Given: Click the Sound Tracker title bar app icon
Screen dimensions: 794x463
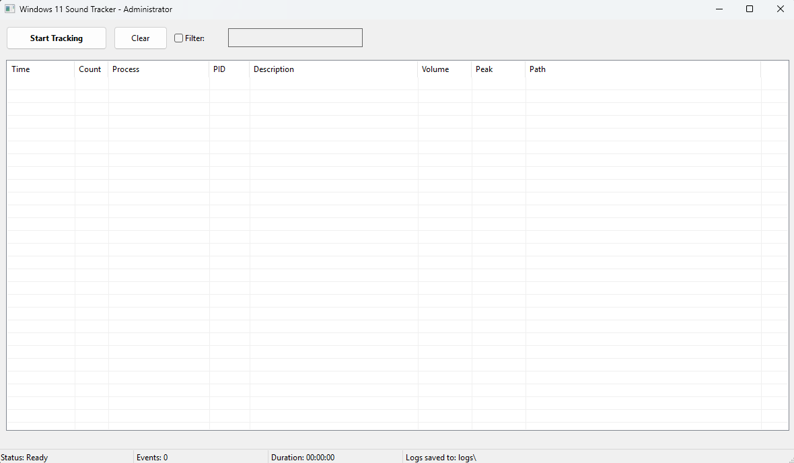Looking at the screenshot, I should point(9,9).
